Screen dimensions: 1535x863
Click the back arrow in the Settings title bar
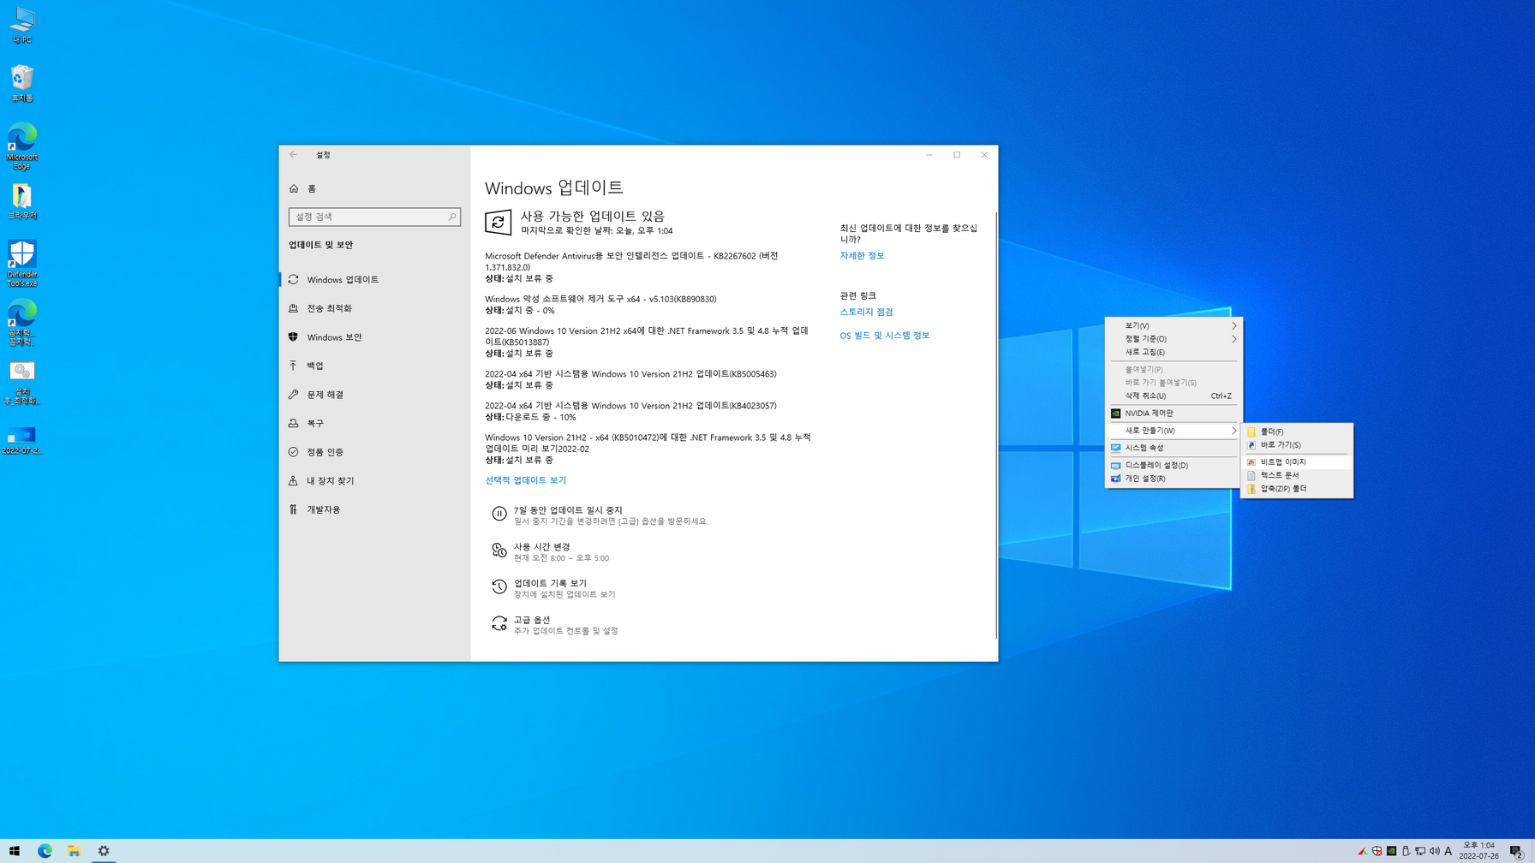293,155
